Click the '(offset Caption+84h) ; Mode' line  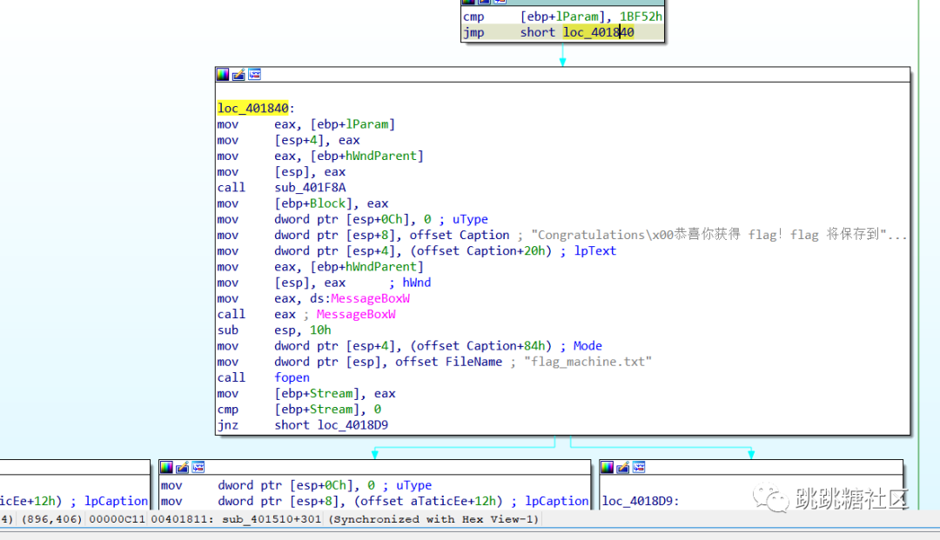(409, 346)
